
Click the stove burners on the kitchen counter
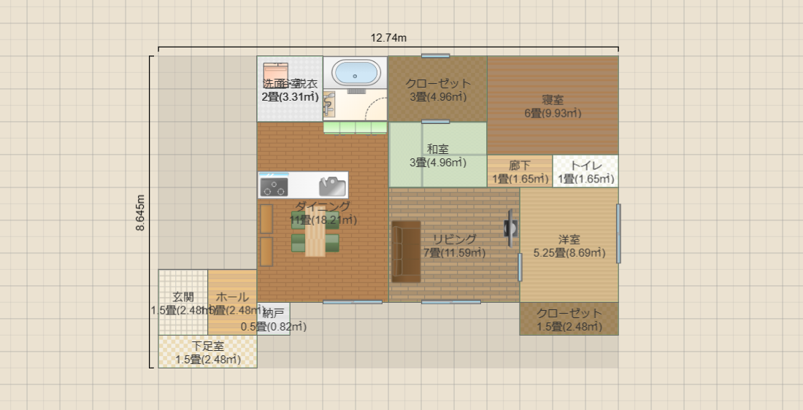coord(274,186)
